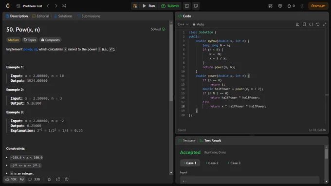Go to next problem arrow

(56, 6)
